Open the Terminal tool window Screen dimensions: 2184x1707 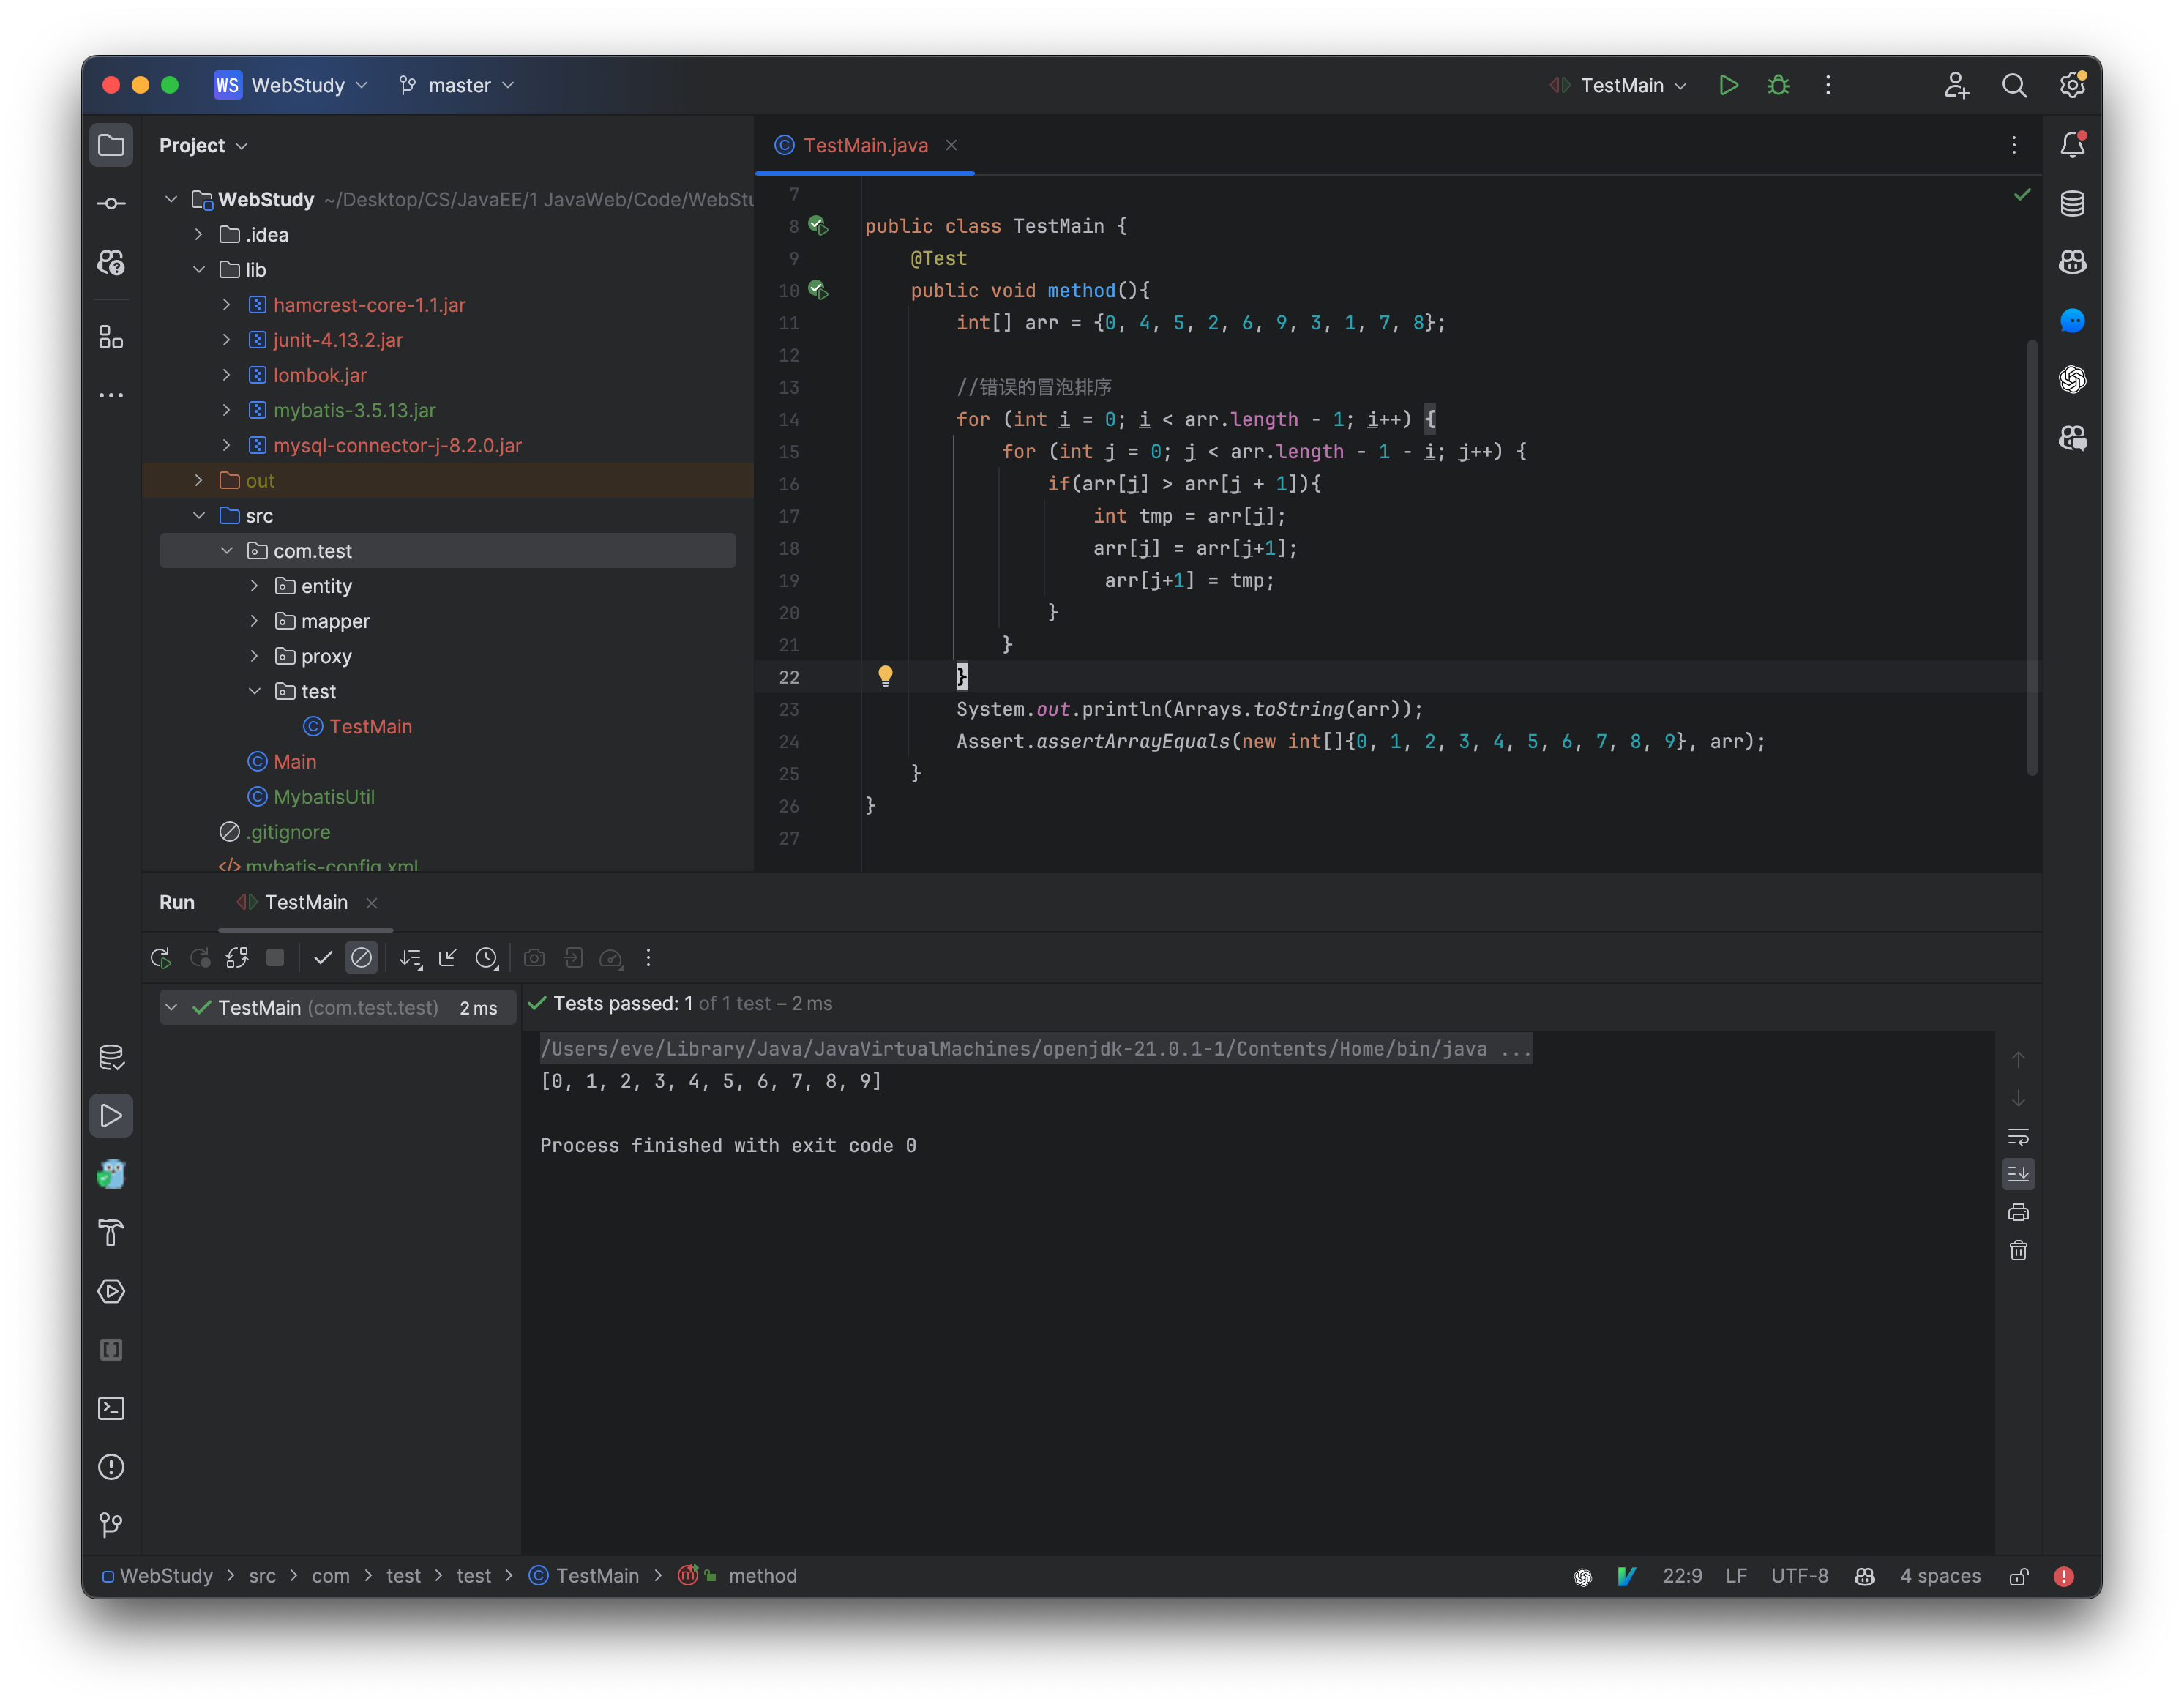[111, 1408]
